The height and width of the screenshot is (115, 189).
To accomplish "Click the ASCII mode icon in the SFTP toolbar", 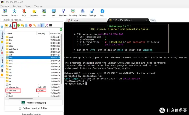I will point(38,25).
